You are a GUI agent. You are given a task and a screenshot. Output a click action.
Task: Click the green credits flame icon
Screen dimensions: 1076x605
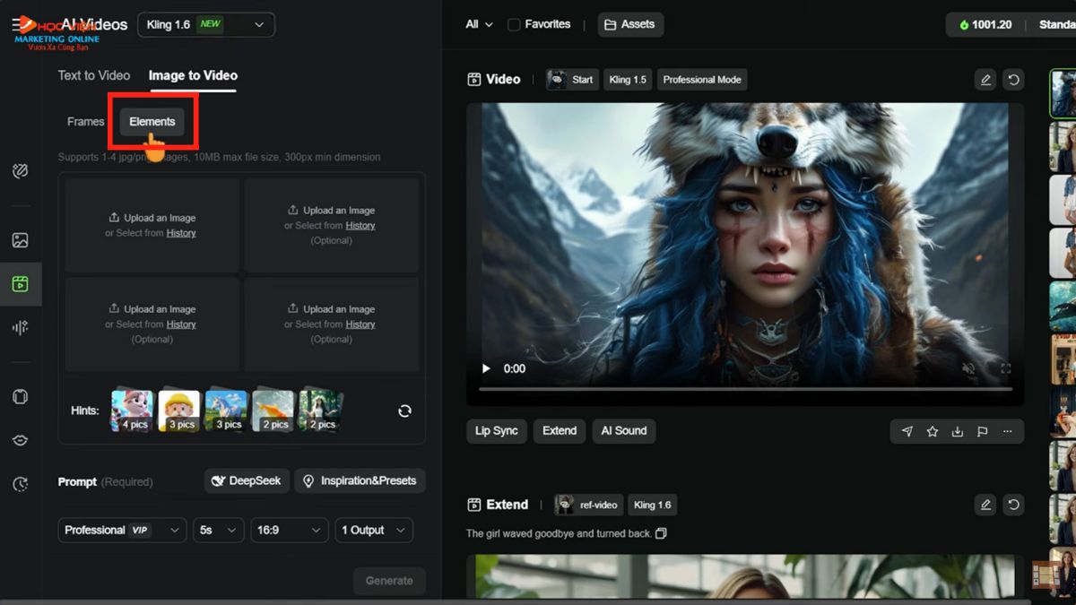[x=964, y=25]
